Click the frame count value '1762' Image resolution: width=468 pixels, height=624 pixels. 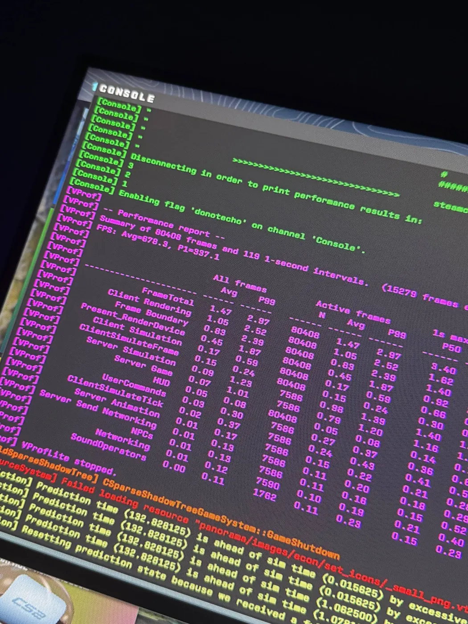265,494
